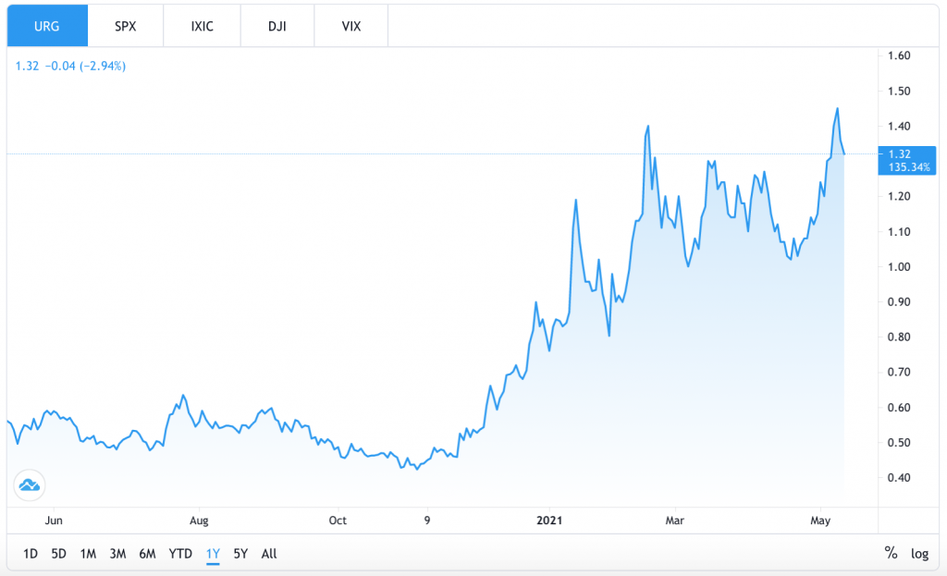Switch chart range to 3M
The height and width of the screenshot is (576, 947).
point(117,554)
